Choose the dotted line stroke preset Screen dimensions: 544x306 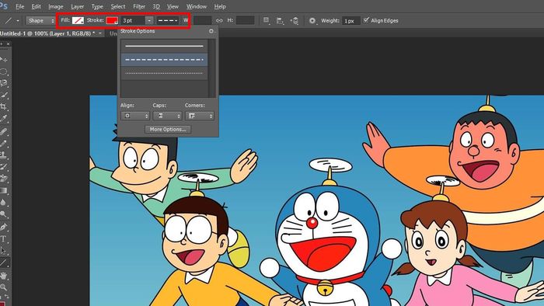164,73
